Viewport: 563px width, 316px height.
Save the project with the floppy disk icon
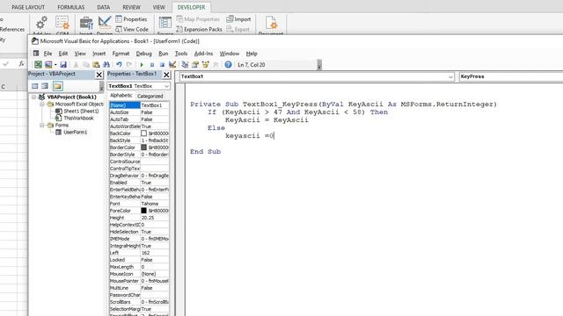[x=63, y=64]
